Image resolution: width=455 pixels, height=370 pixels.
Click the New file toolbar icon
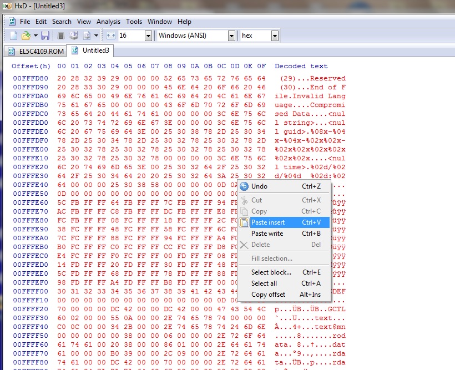pyautogui.click(x=13, y=36)
